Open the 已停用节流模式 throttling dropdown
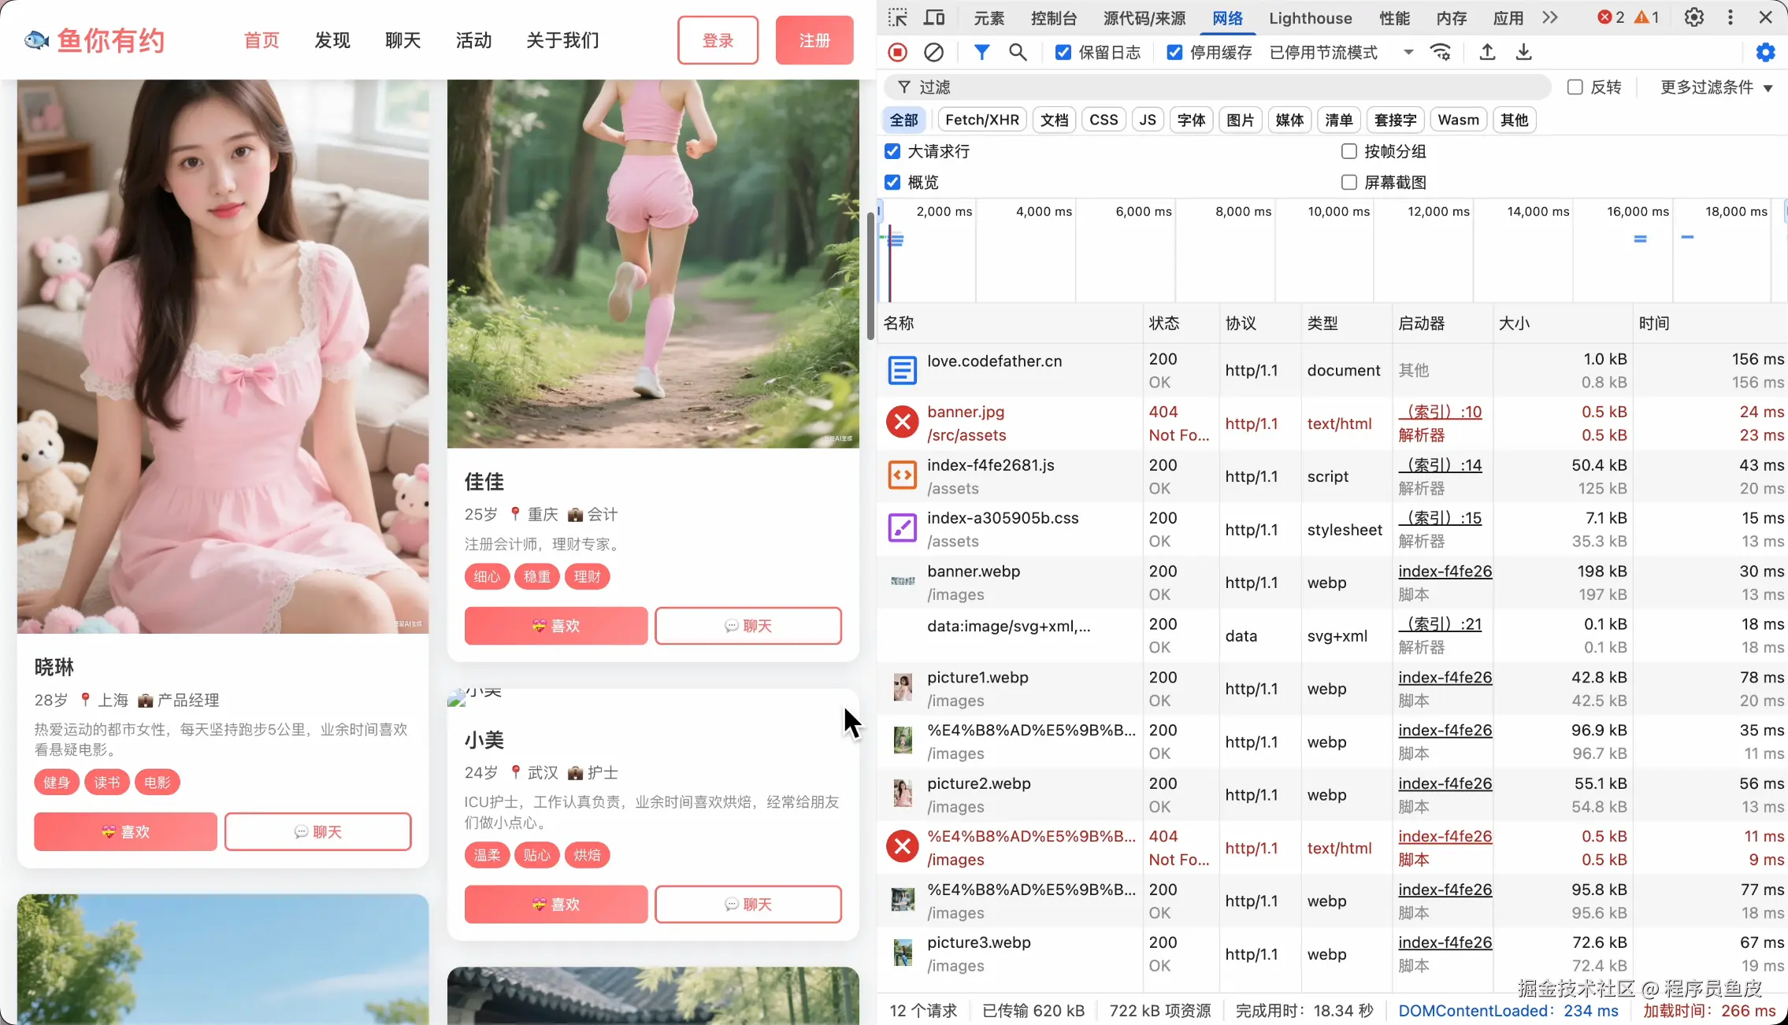The image size is (1788, 1025). pyautogui.click(x=1341, y=52)
